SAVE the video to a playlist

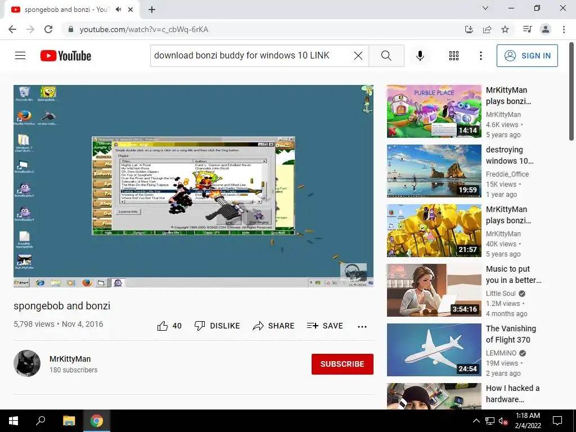coord(325,326)
